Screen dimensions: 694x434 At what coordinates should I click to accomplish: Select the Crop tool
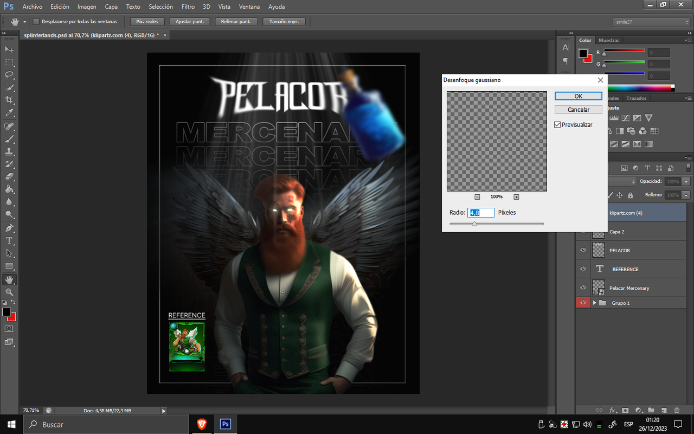click(x=9, y=100)
